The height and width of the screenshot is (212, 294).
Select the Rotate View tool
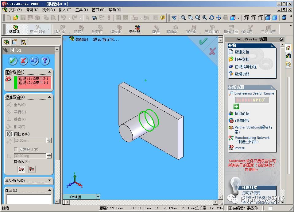(212, 18)
